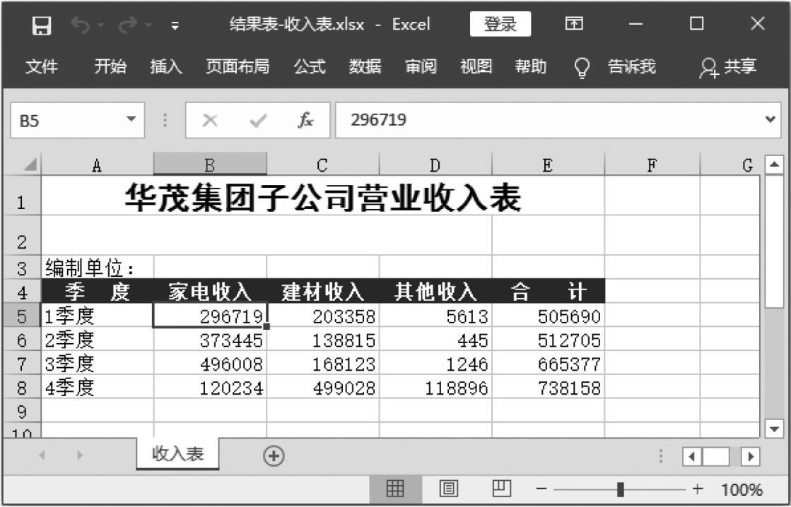This screenshot has width=791, height=507.
Task: Expand the formula bar chevron
Action: [x=771, y=121]
